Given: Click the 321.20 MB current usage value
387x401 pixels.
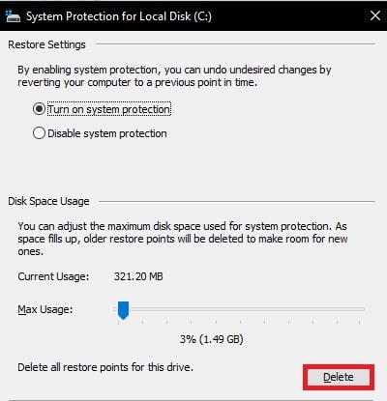Looking at the screenshot, I should pyautogui.click(x=138, y=276).
